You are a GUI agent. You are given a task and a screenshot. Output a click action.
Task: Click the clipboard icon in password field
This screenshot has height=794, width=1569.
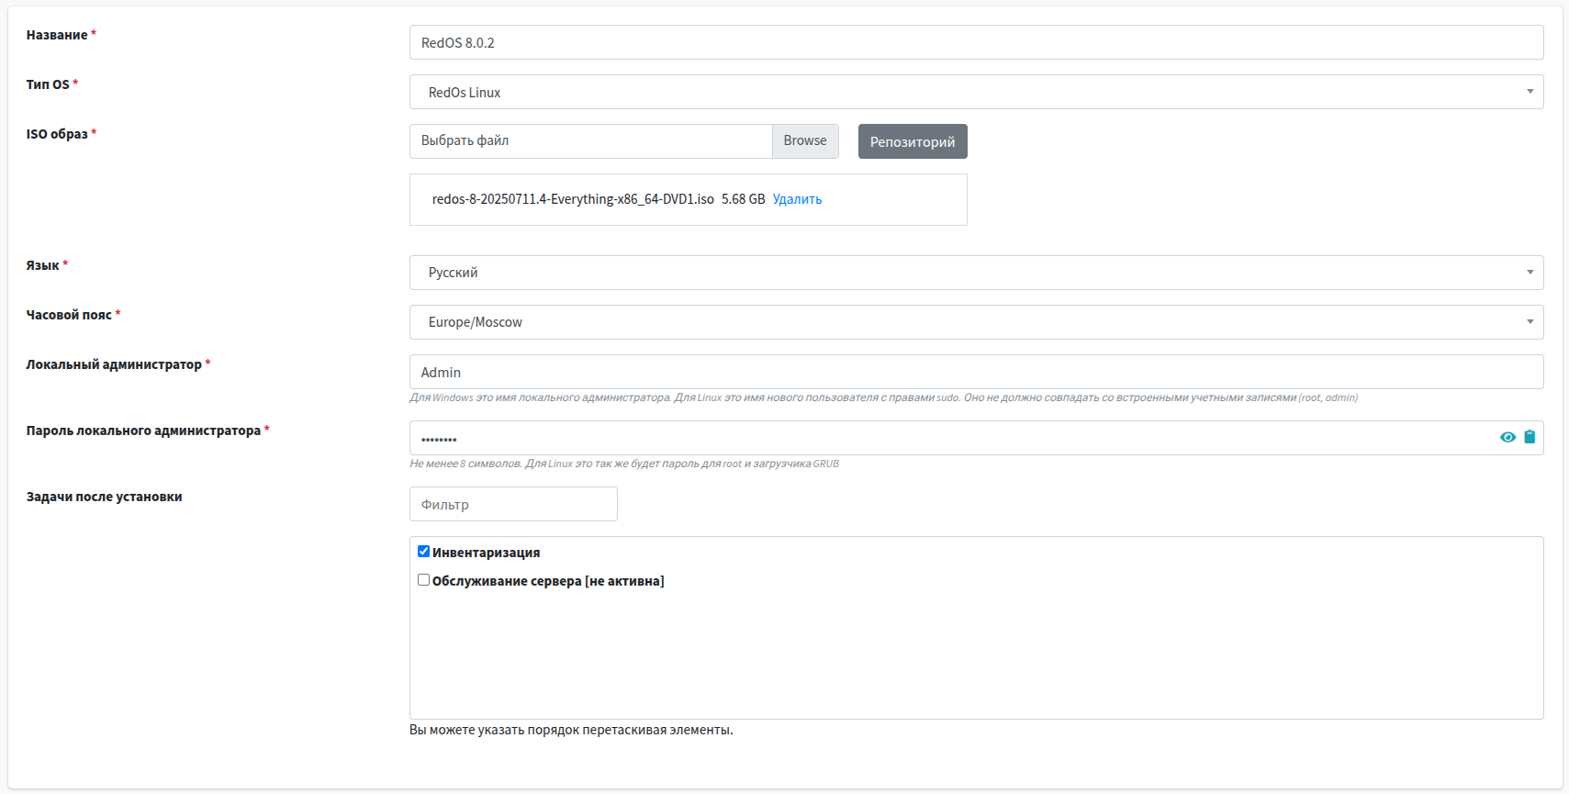pos(1530,438)
